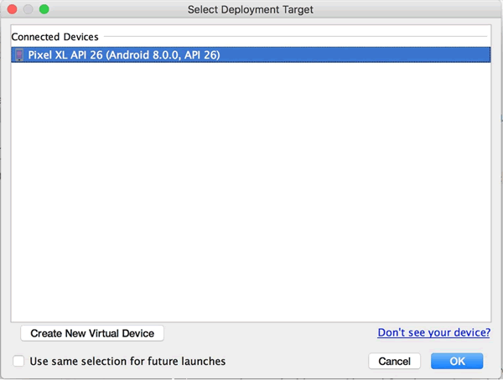Screen dimensions: 503x380
Task: Cancel the deployment target dialog
Action: 394,361
